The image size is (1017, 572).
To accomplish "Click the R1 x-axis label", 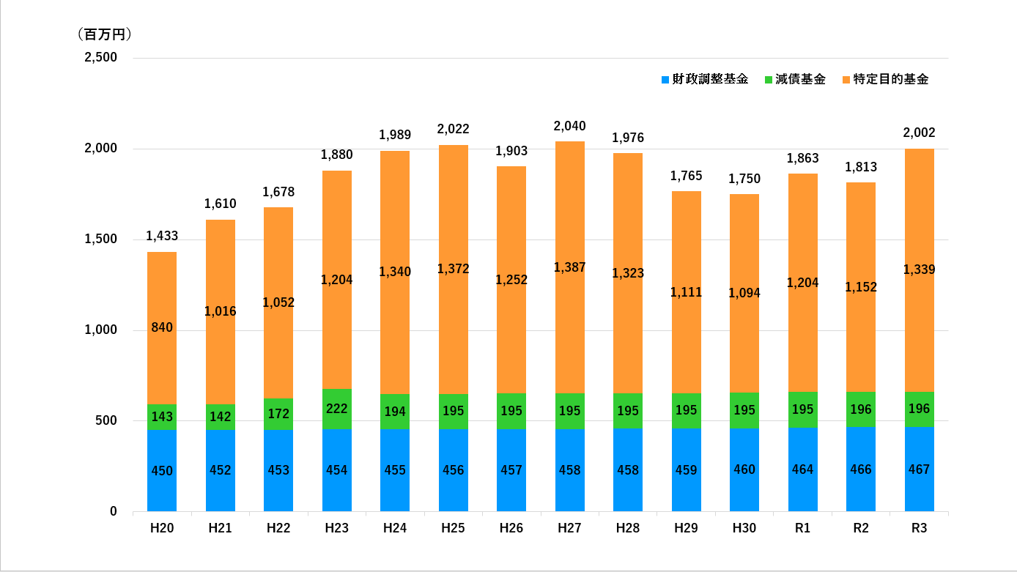I will click(803, 529).
